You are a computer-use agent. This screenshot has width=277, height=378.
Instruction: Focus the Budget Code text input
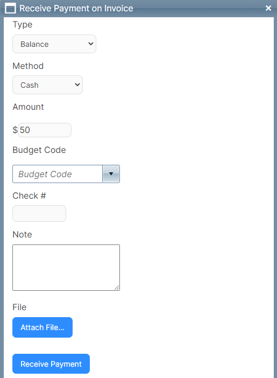coord(58,174)
